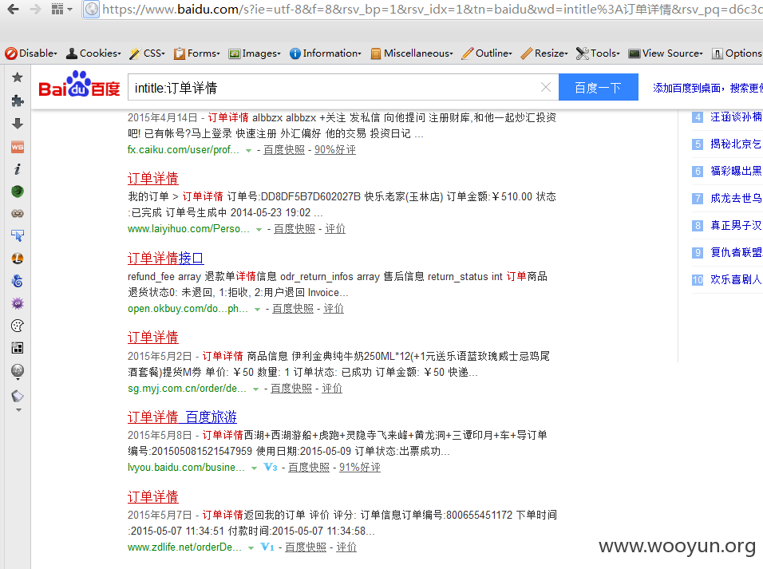
Task: Open the Images toolbar menu
Action: (255, 53)
